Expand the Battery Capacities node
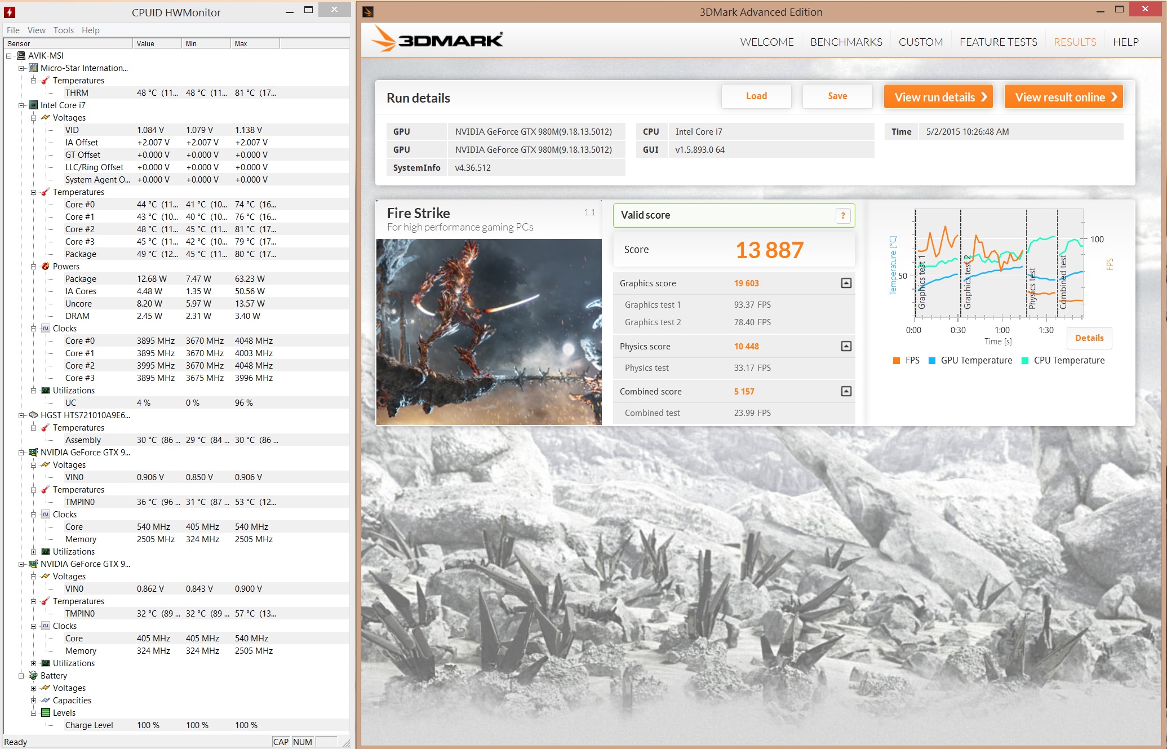 click(34, 700)
